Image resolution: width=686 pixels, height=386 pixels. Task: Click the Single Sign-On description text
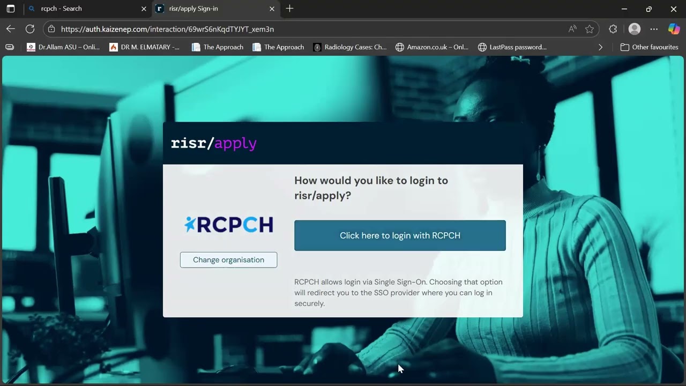pyautogui.click(x=399, y=293)
